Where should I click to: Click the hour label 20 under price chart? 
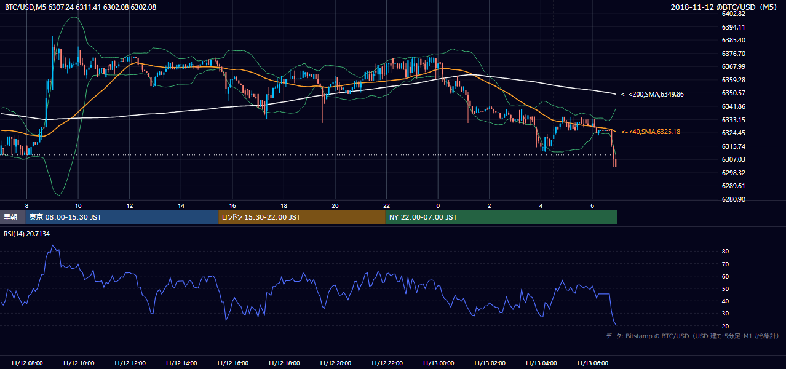335,205
